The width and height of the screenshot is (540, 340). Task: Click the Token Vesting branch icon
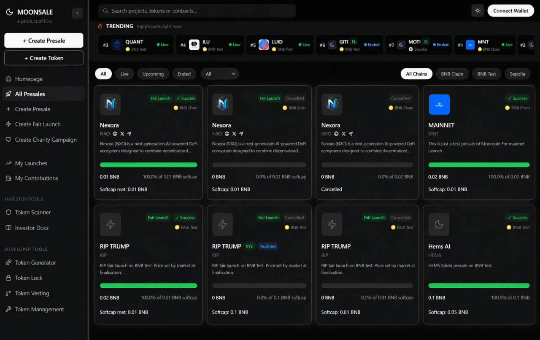pos(8,293)
